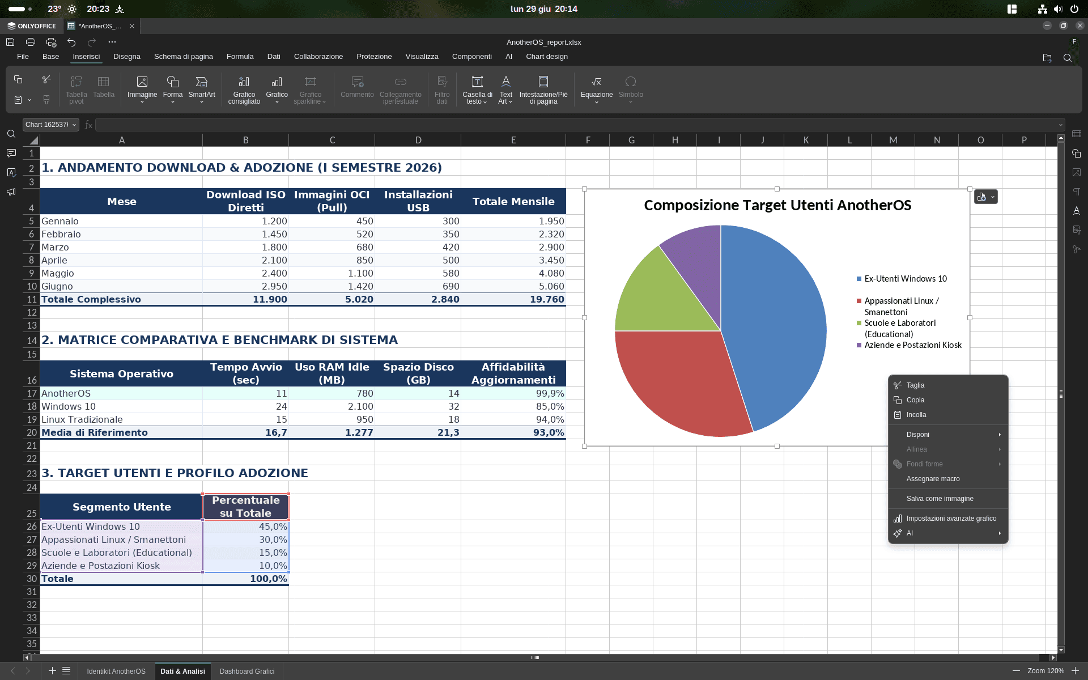The height and width of the screenshot is (680, 1088).
Task: Insert a Casella di testo
Action: pyautogui.click(x=477, y=90)
